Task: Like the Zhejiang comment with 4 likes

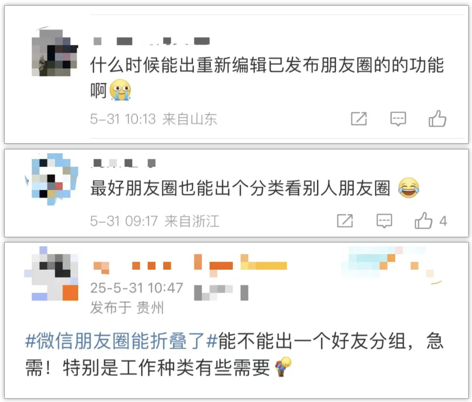Action: pos(423,221)
